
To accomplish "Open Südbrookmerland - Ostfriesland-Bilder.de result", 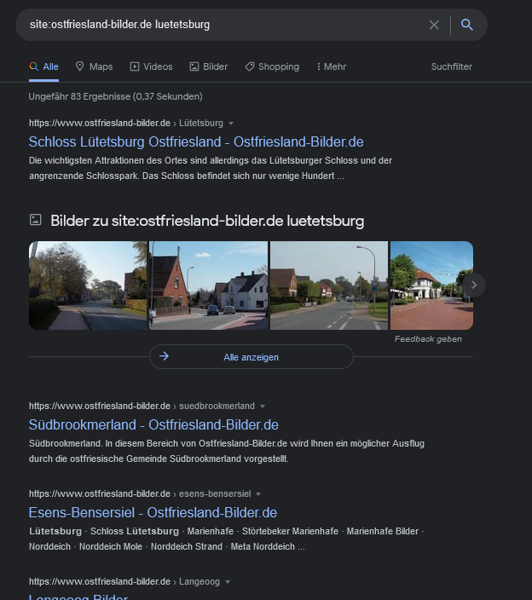I will click(153, 424).
